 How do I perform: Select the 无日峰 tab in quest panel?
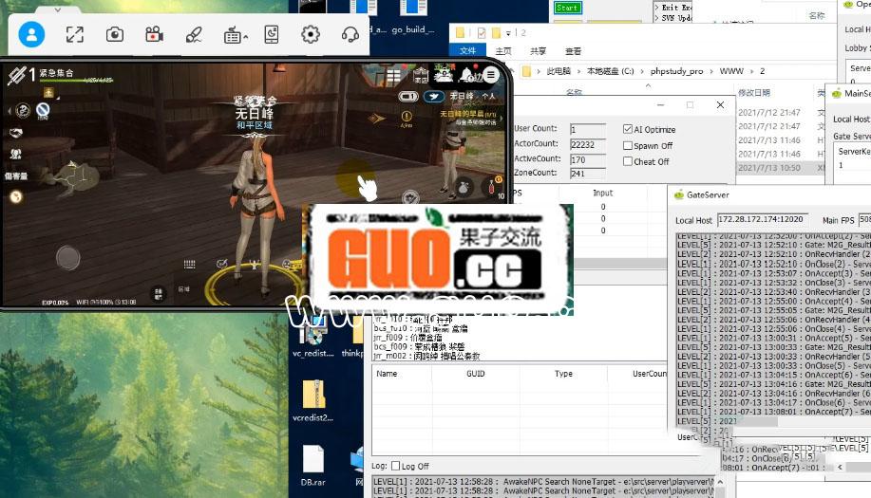[462, 96]
